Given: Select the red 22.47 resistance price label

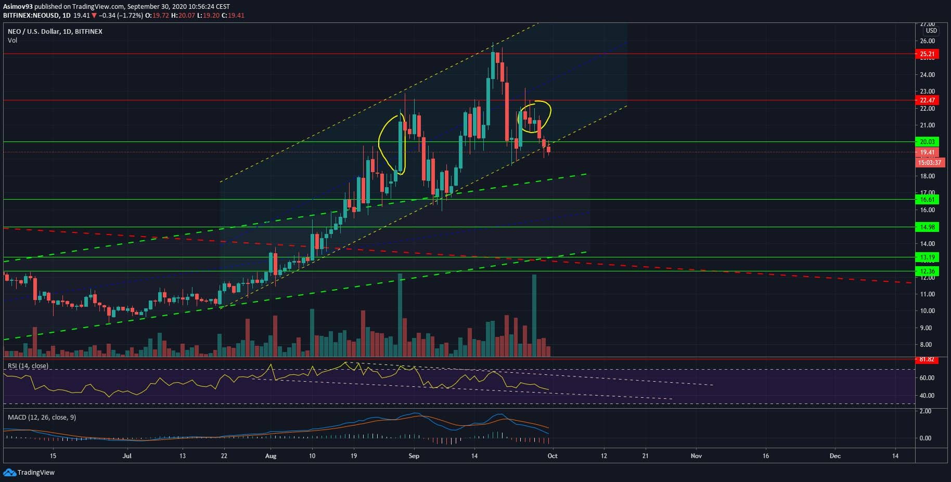Looking at the screenshot, I should coord(927,100).
